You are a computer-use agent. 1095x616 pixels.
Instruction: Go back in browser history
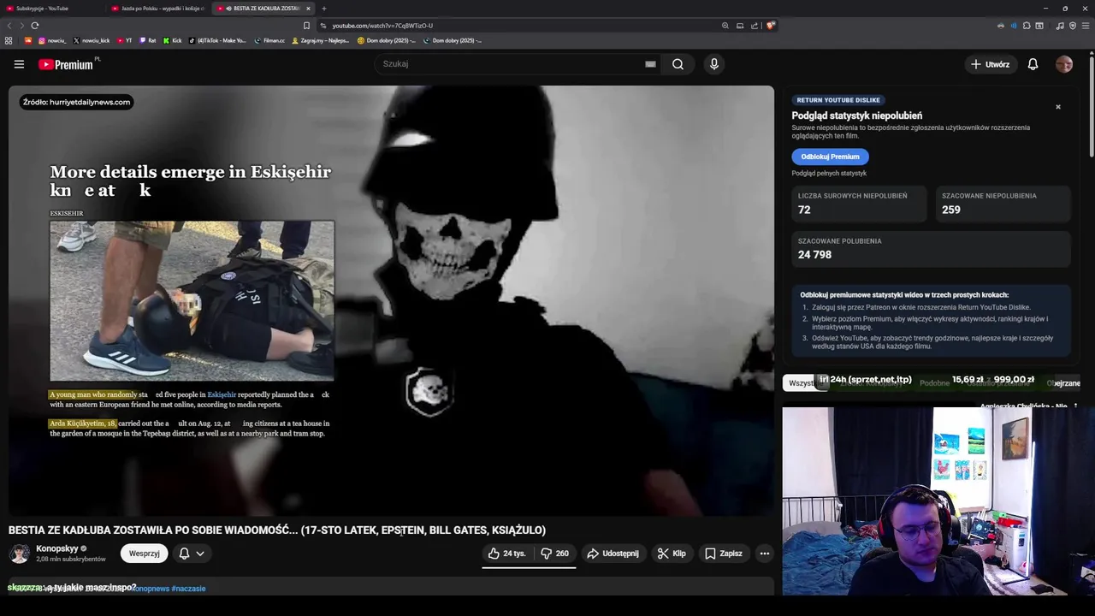(9, 26)
